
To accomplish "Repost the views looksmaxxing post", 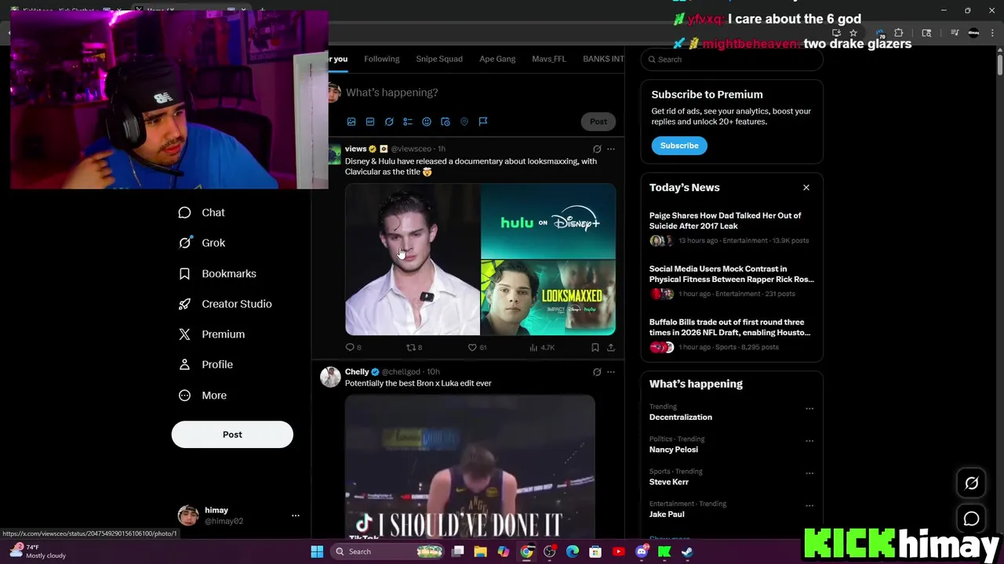I will coord(413,347).
